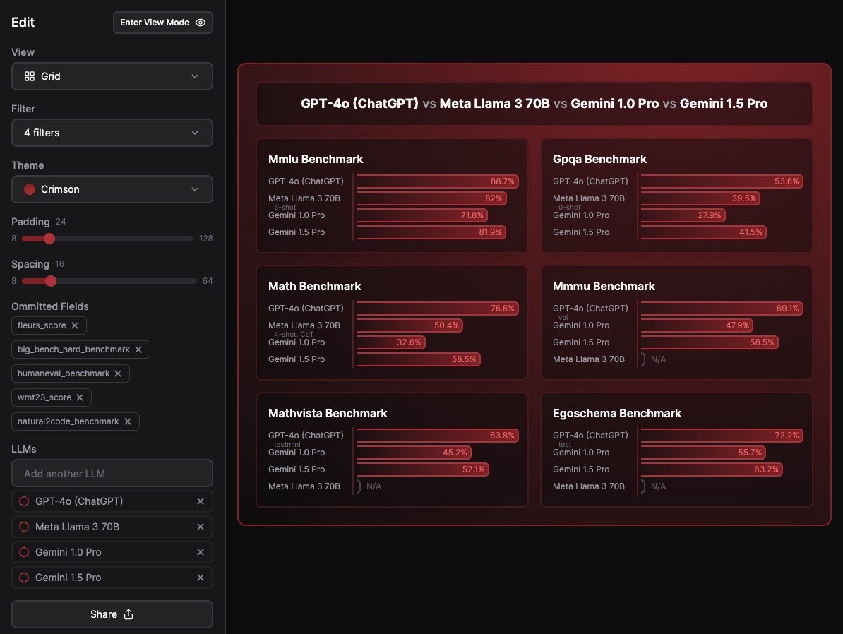843x634 pixels.
Task: Remove the fleurs_score omitted field
Action: pos(75,325)
